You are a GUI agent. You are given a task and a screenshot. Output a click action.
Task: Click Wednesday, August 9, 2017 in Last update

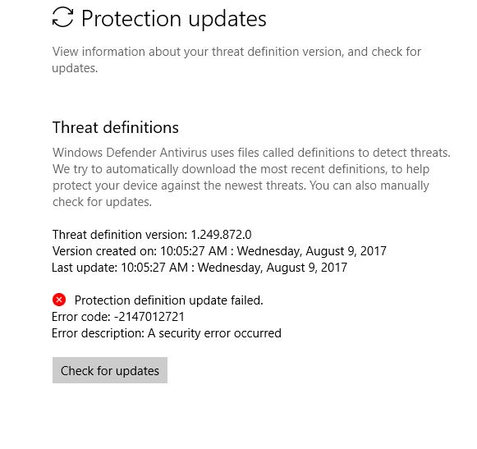coord(273,268)
